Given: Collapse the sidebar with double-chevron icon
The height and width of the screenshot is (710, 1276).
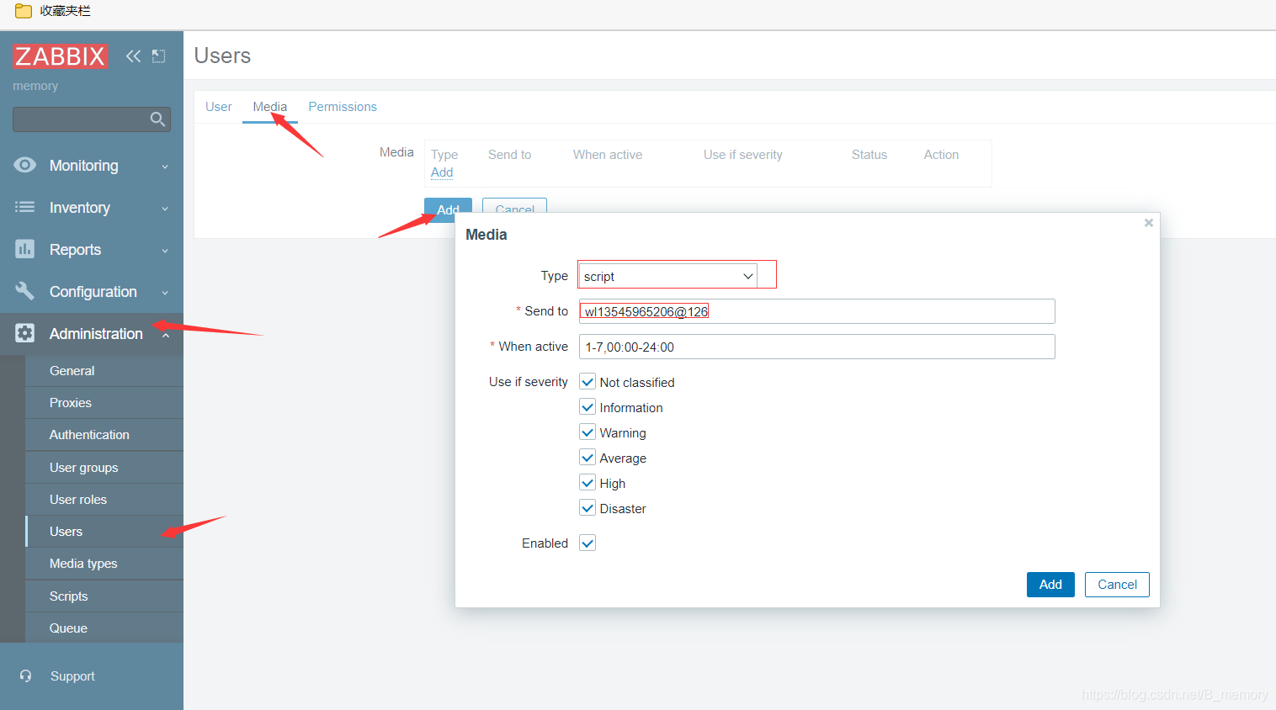Looking at the screenshot, I should pos(133,56).
